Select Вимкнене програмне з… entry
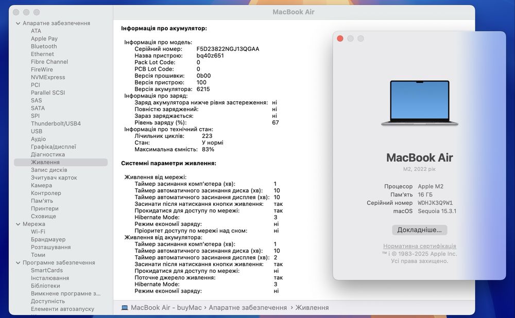 (66, 294)
